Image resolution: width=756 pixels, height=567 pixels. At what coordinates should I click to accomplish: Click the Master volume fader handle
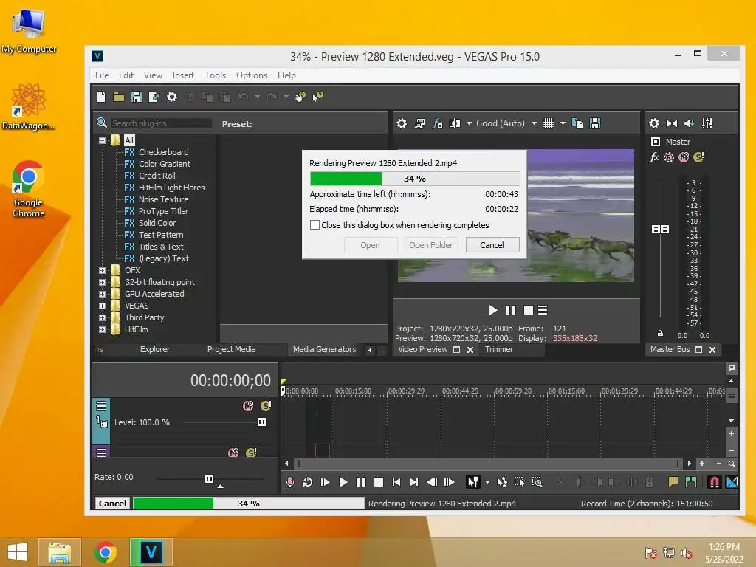(x=660, y=230)
